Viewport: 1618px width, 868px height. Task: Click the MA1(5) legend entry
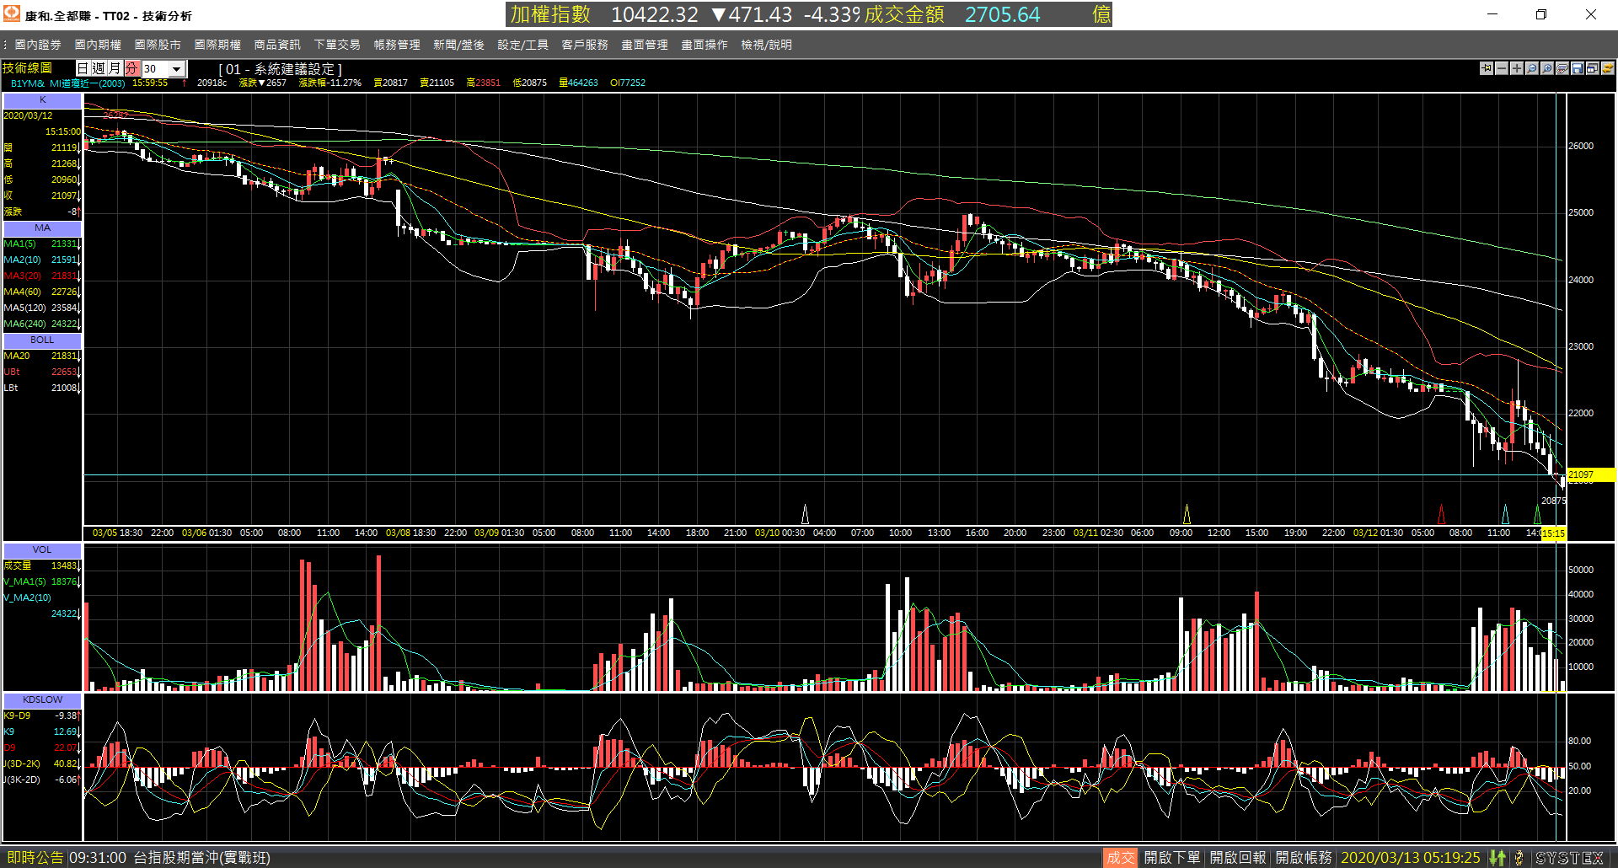(x=41, y=244)
